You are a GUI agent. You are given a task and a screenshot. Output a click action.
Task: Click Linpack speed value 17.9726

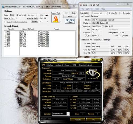click(x=23, y=36)
